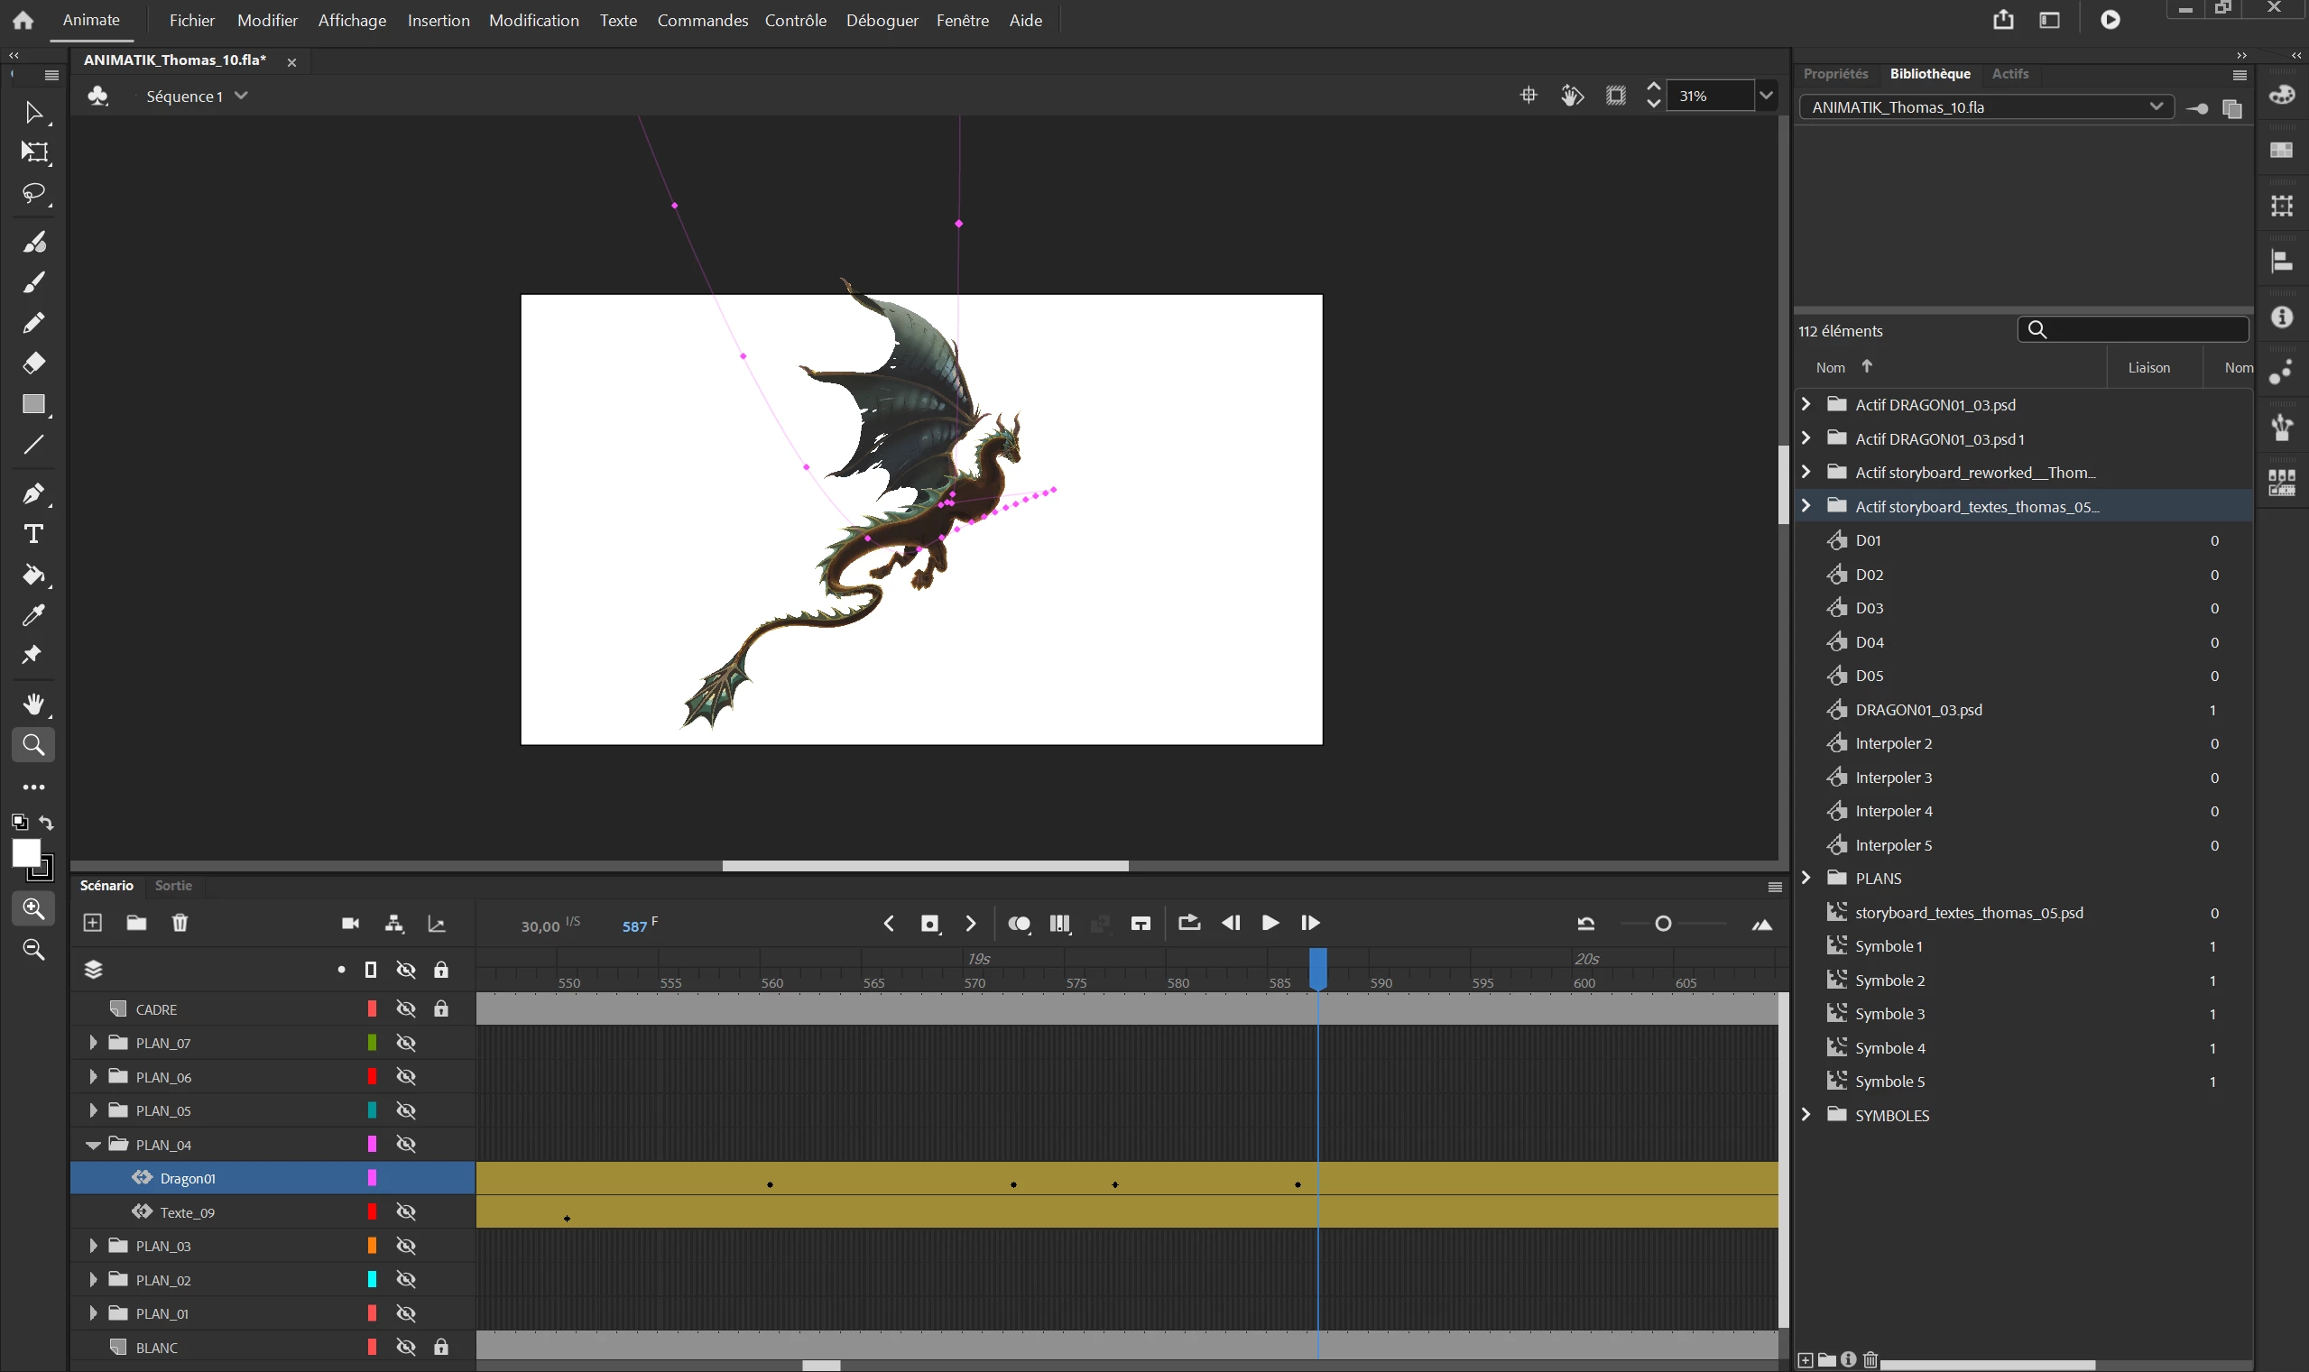Open the stage zoom percentage dropdown
This screenshot has width=2309, height=1372.
coord(1766,96)
